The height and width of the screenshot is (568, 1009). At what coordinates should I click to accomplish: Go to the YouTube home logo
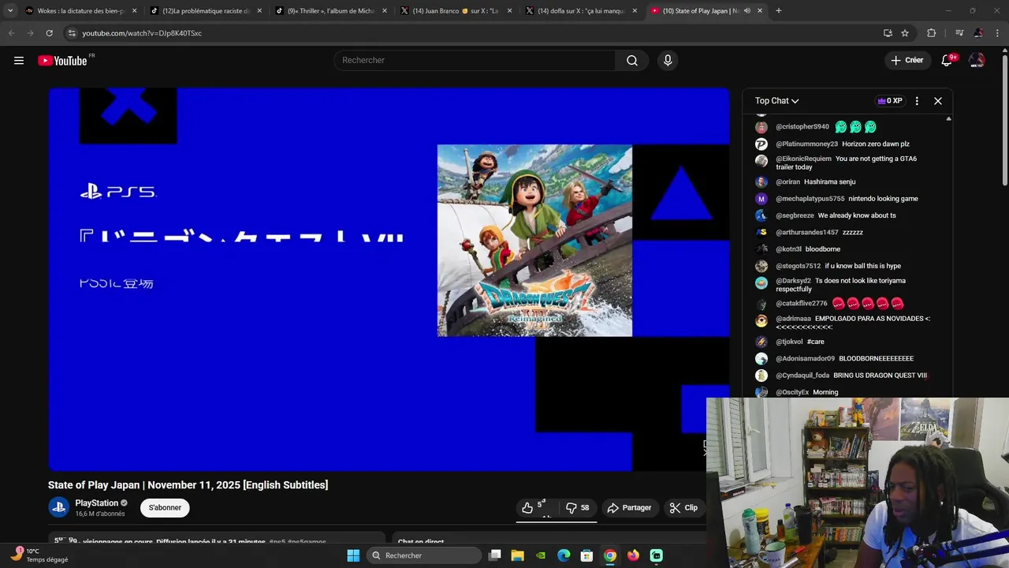point(62,61)
